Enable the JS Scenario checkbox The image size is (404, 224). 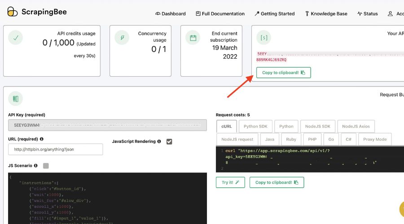tap(46, 166)
